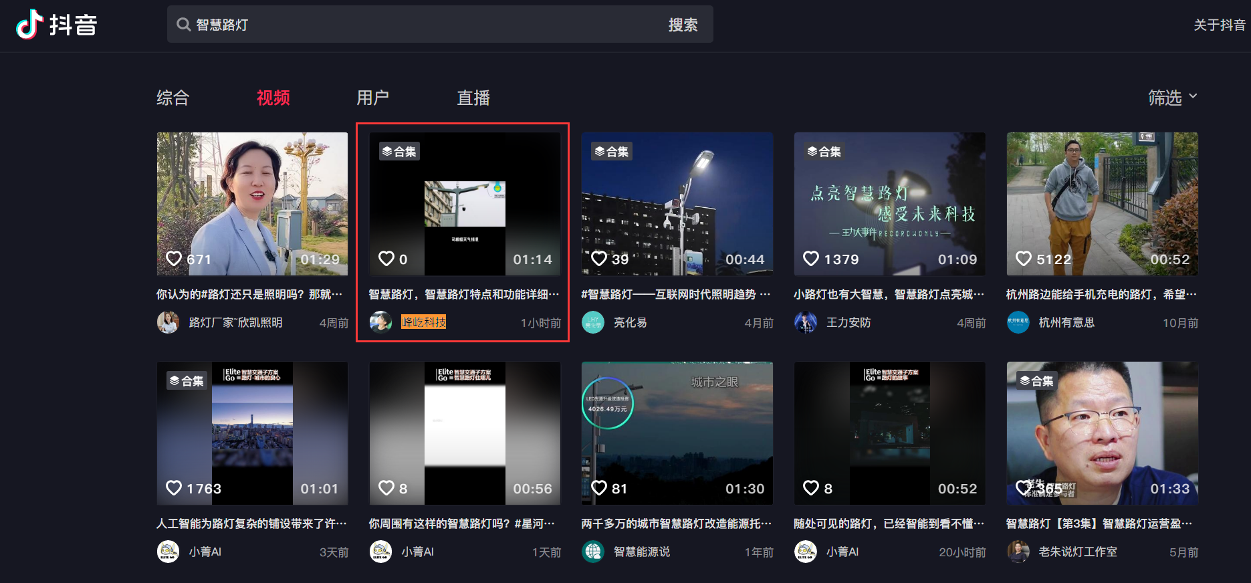Open title 人工智能为路灯复杂的铺设带来了许

click(x=252, y=523)
